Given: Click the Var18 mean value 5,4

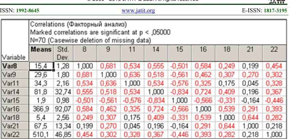Looking at the screenshot, I should [41, 117].
